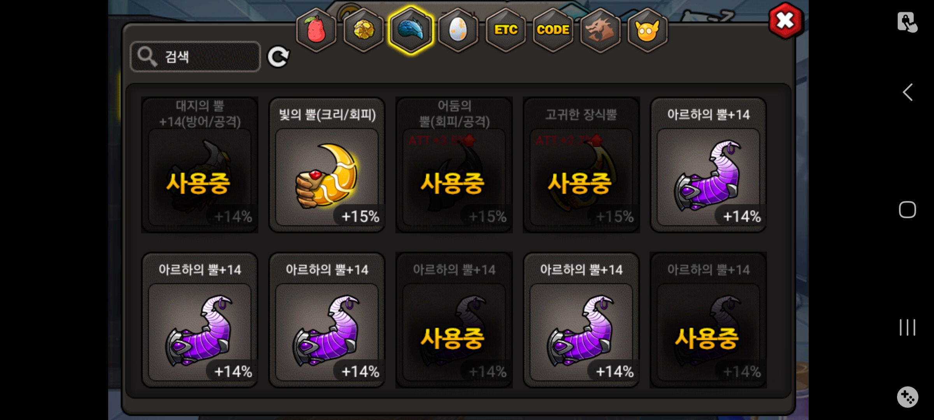Switch to the CODE tab
The width and height of the screenshot is (934, 420).
[x=553, y=30]
